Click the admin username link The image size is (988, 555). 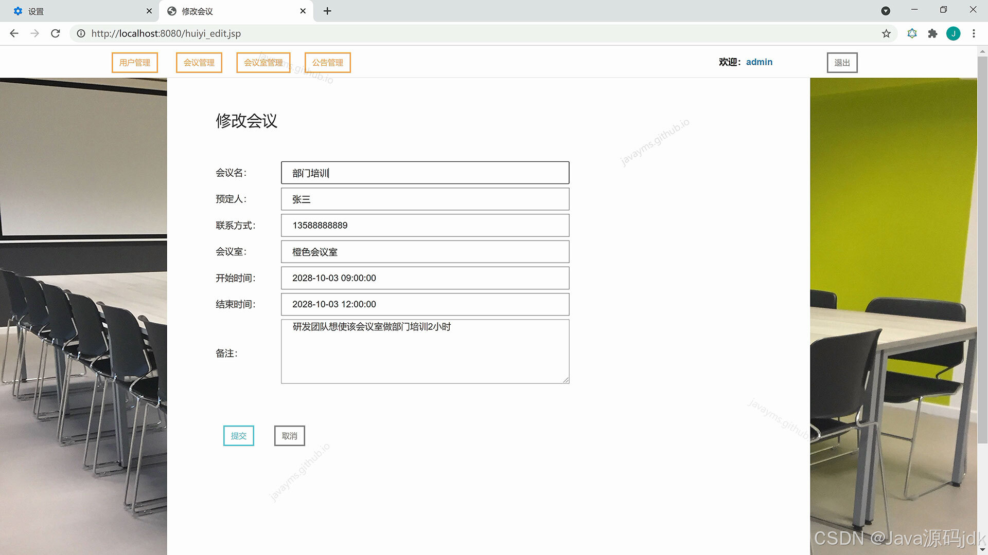click(x=759, y=62)
